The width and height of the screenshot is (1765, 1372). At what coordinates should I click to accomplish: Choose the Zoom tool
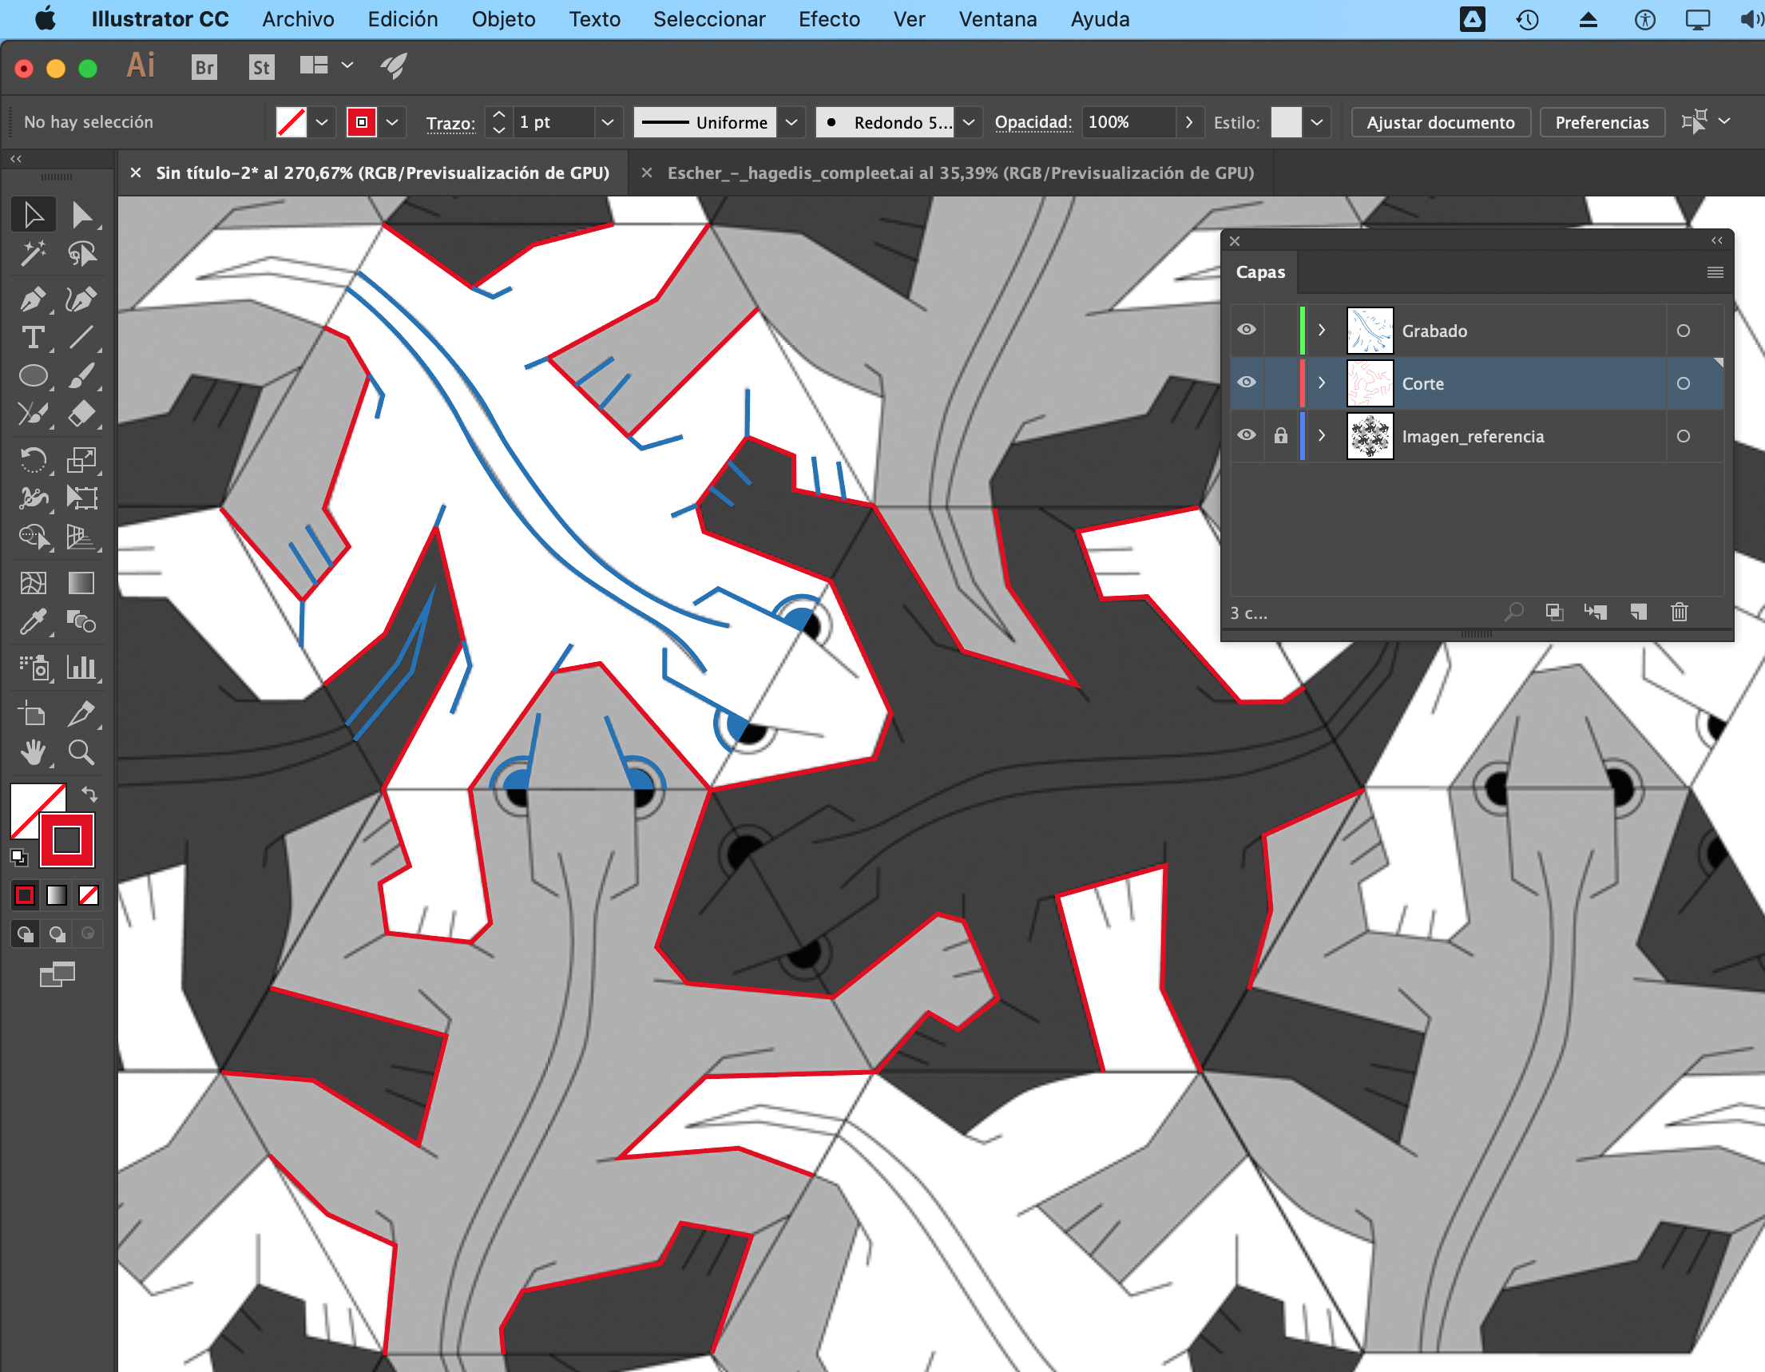(x=81, y=753)
